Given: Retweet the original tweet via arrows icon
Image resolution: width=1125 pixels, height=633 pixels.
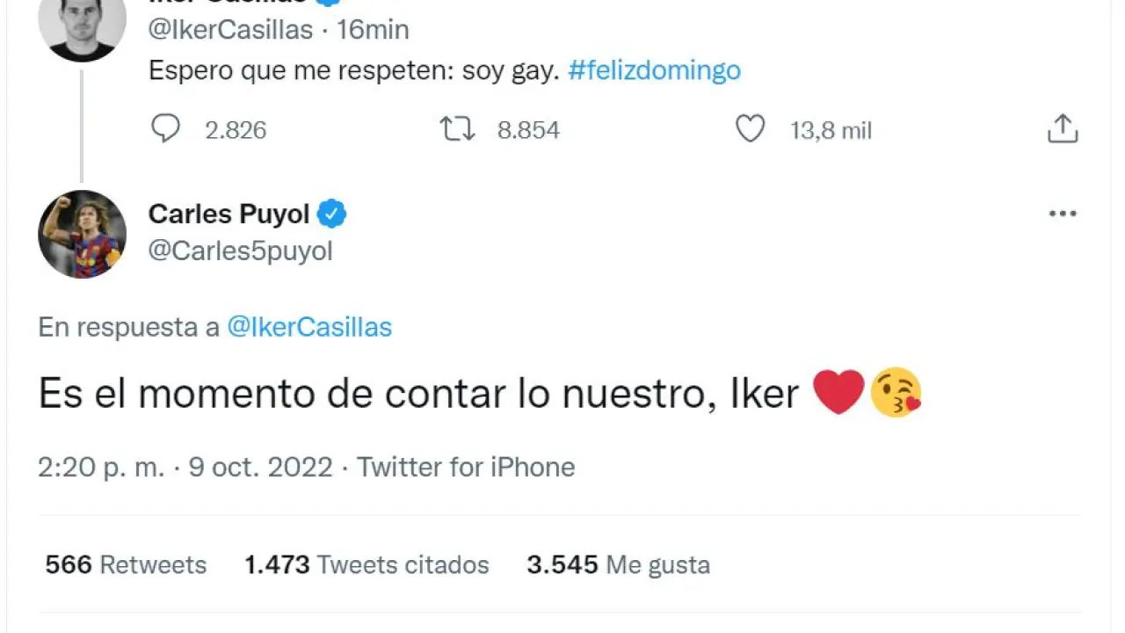Looking at the screenshot, I should (457, 130).
